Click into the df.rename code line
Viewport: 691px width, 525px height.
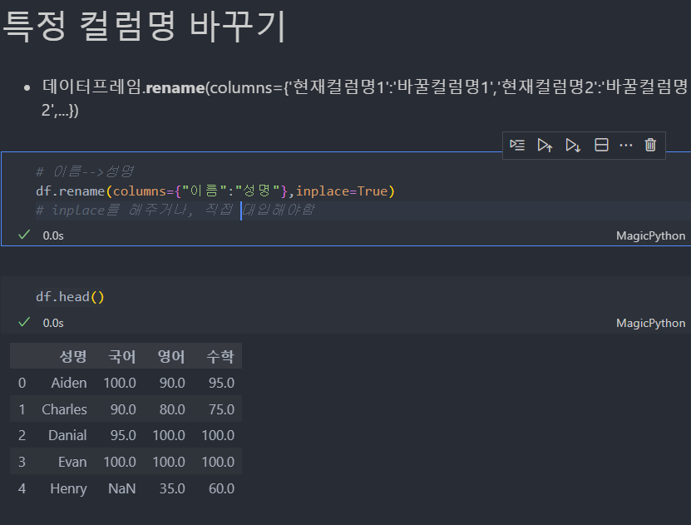click(215, 191)
